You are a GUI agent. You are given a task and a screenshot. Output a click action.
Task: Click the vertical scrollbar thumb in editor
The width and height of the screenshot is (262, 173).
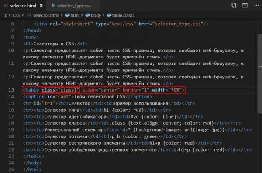point(260,73)
